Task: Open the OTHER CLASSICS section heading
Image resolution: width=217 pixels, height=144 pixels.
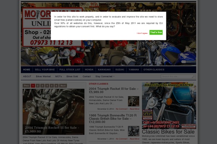Action: (x=98, y=84)
